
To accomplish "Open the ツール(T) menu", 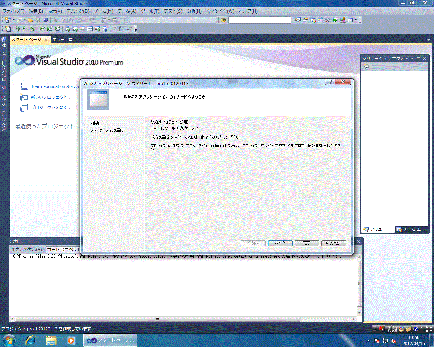I will pyautogui.click(x=150, y=11).
